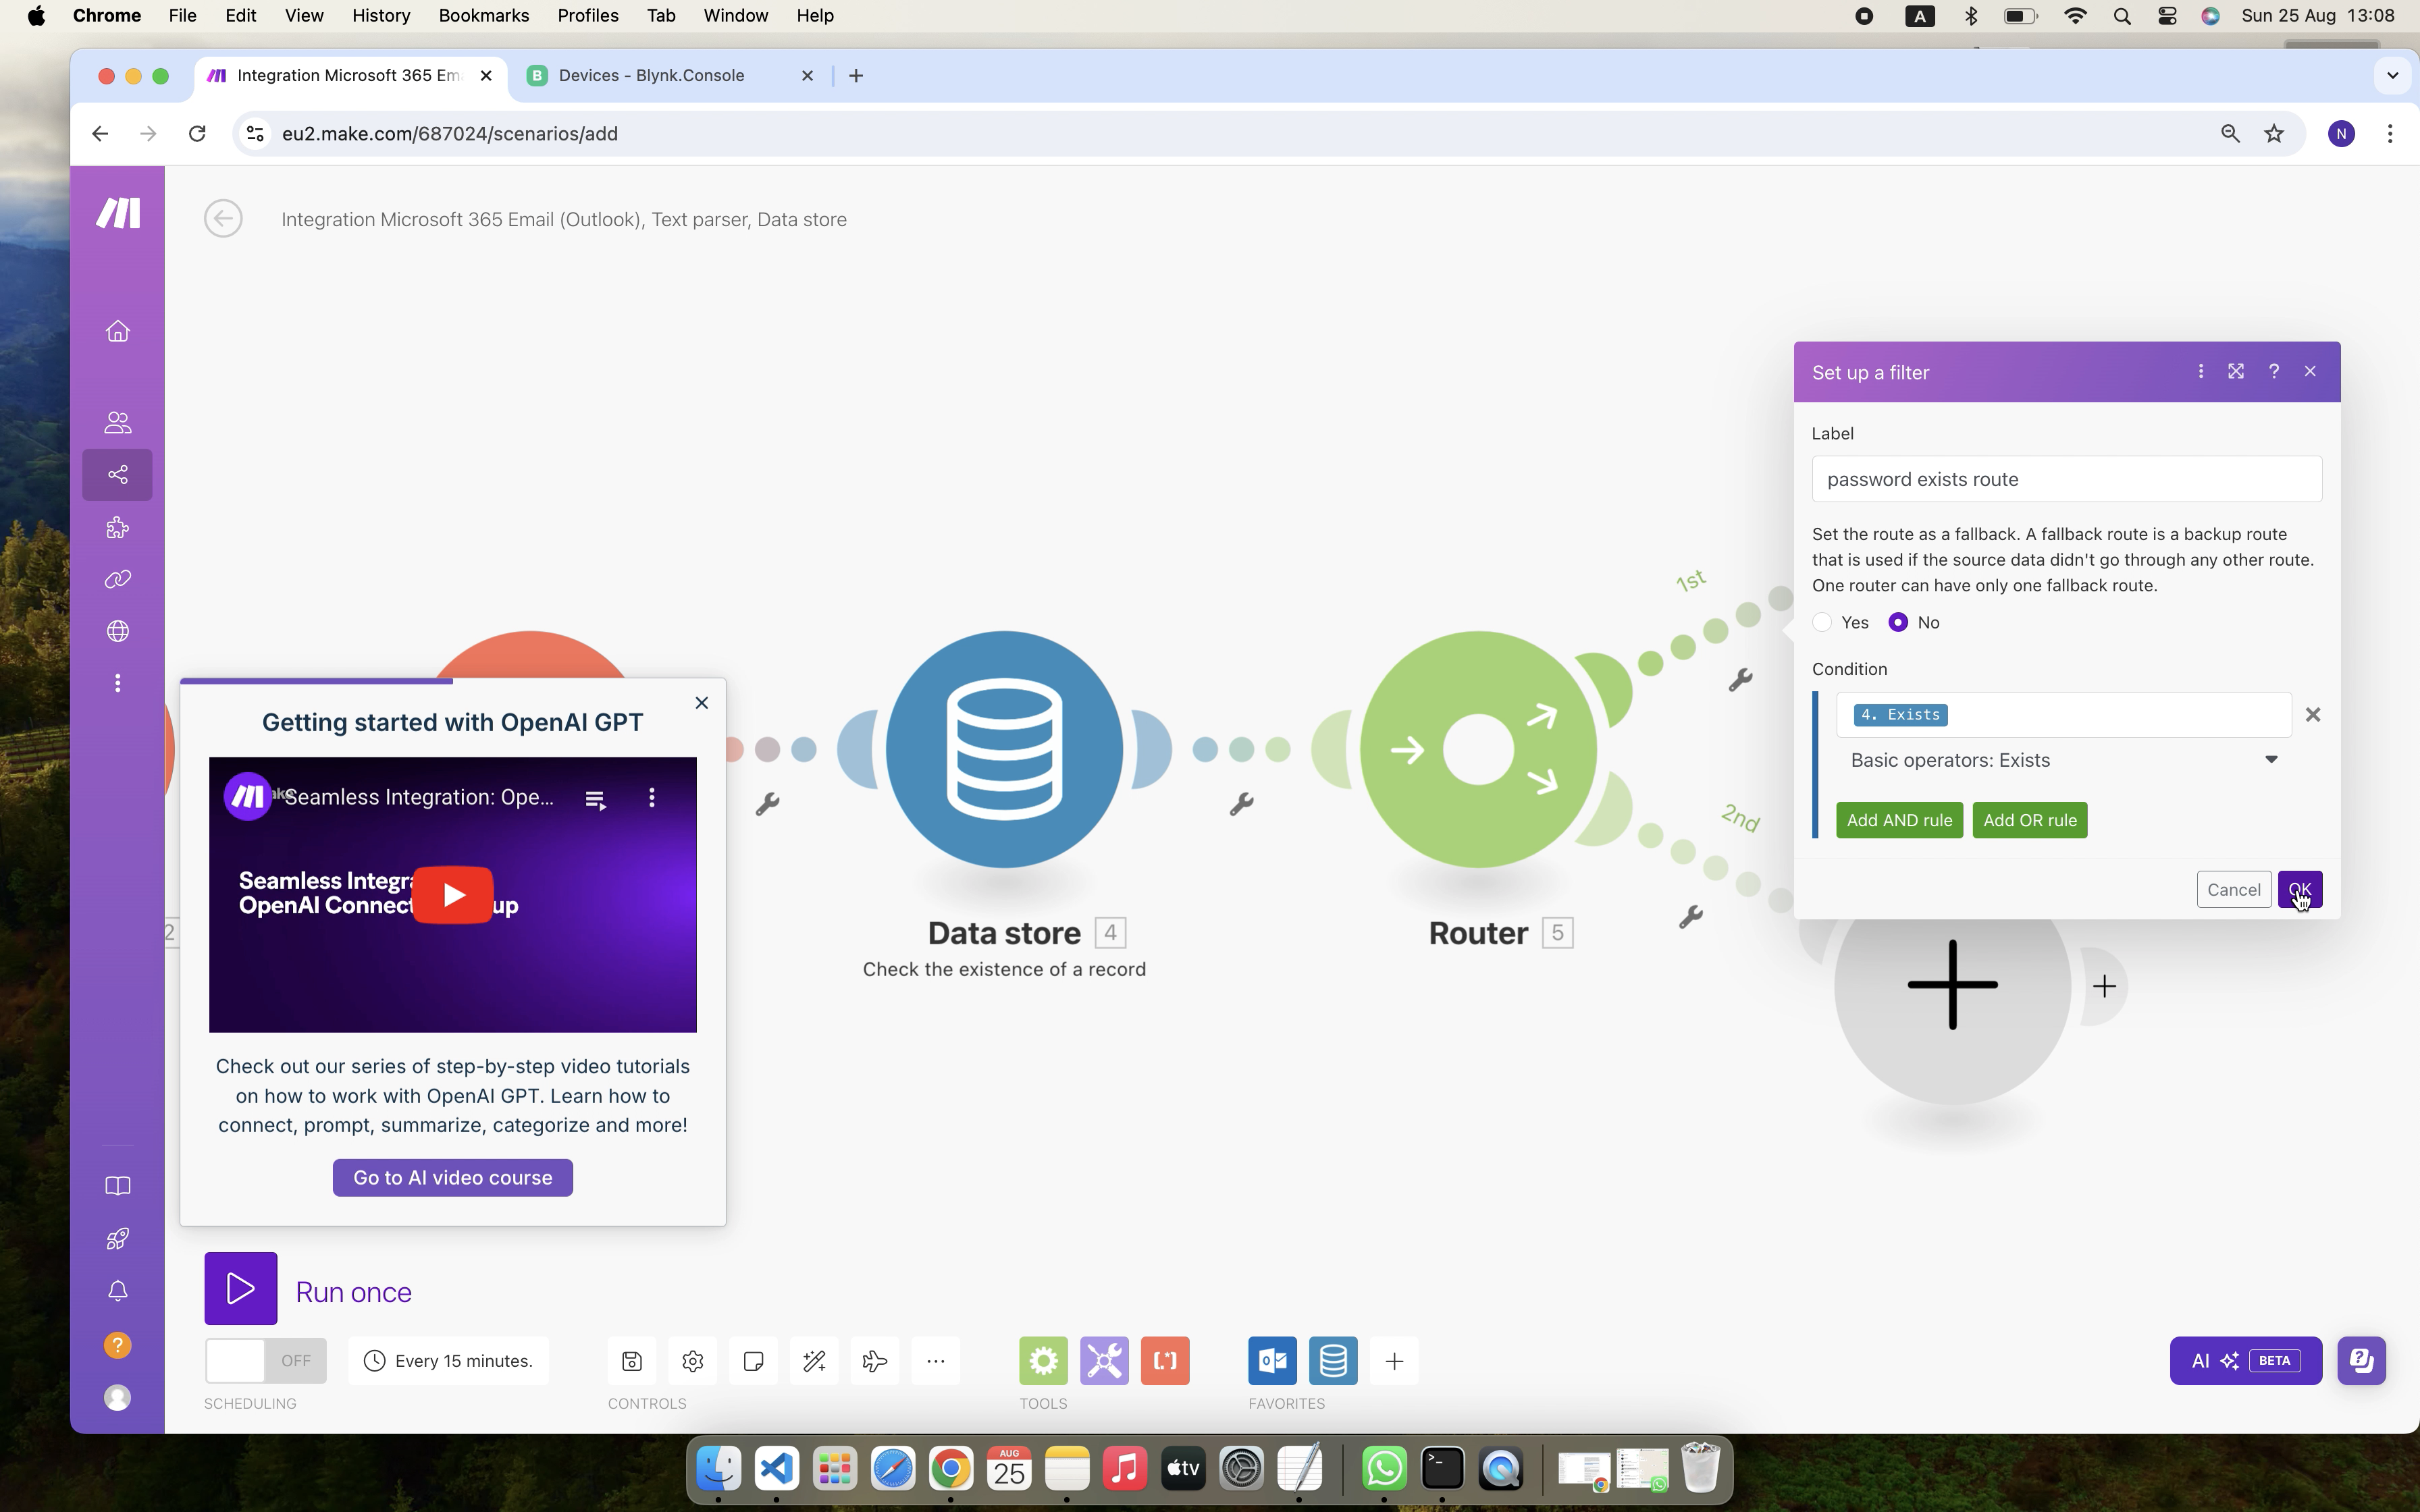Open Outlook favorite module icon
The width and height of the screenshot is (2420, 1512).
pyautogui.click(x=1272, y=1361)
